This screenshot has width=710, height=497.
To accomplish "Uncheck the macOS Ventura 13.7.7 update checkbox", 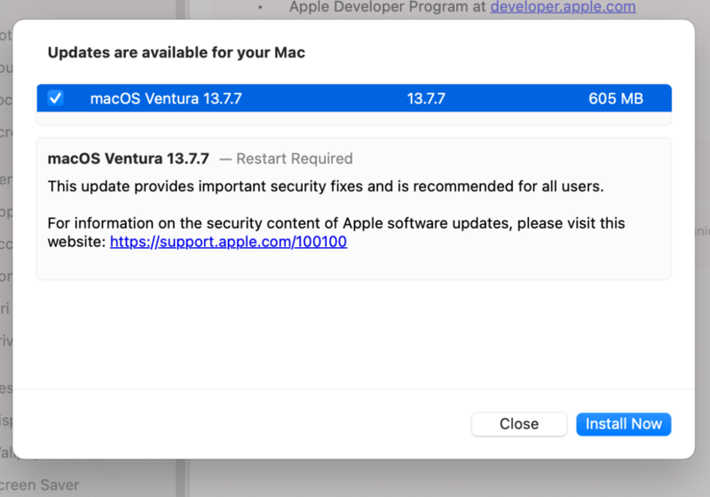I will tap(56, 98).
